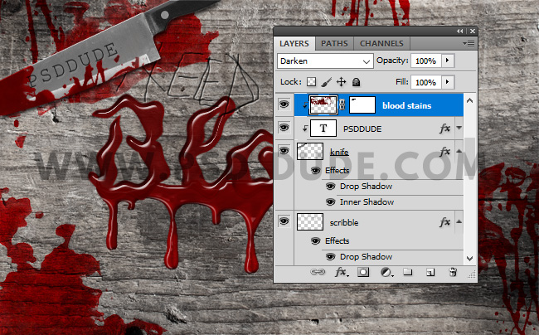Viewport: 539px width, 335px height.
Task: Create a new layer
Action: tap(430, 272)
